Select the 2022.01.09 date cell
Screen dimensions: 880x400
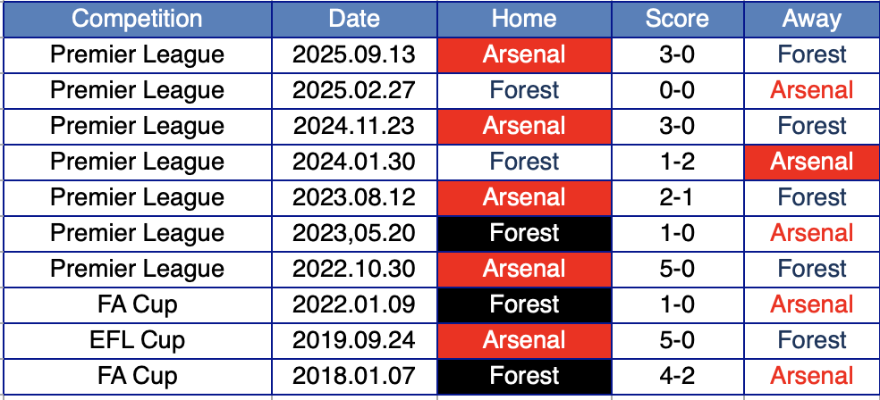coord(354,304)
